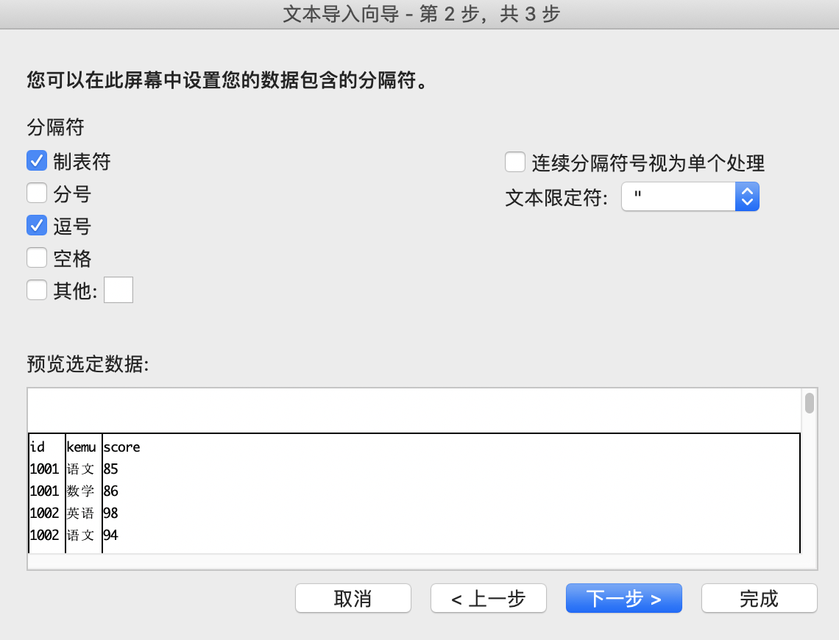The width and height of the screenshot is (839, 640).
Task: Click the 1001 cell in the 数学 row
Action: click(x=44, y=491)
